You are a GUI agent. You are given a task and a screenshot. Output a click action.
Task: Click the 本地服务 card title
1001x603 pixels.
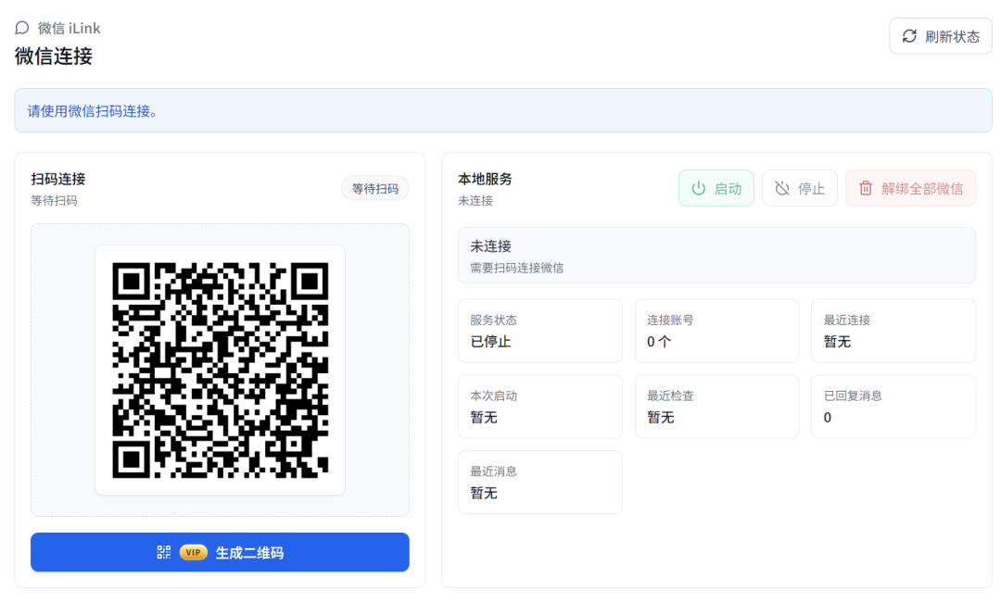(x=485, y=180)
